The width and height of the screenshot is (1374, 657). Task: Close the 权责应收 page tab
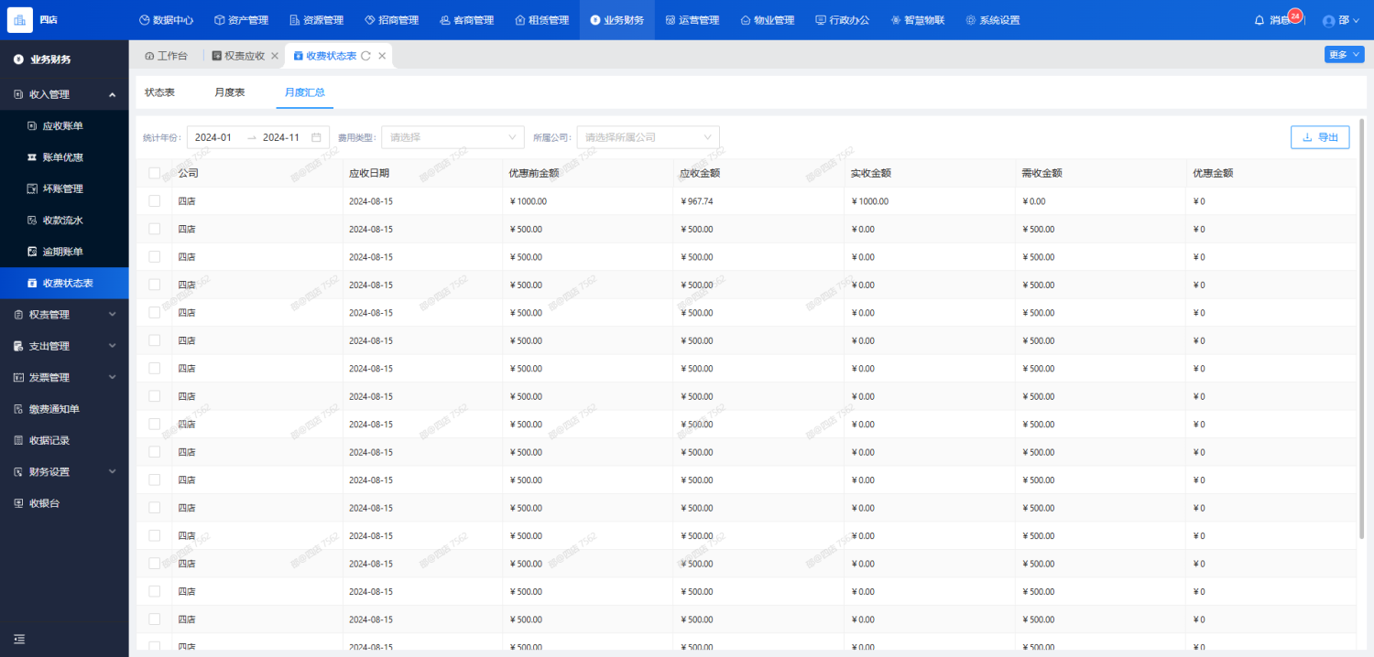[x=275, y=56]
